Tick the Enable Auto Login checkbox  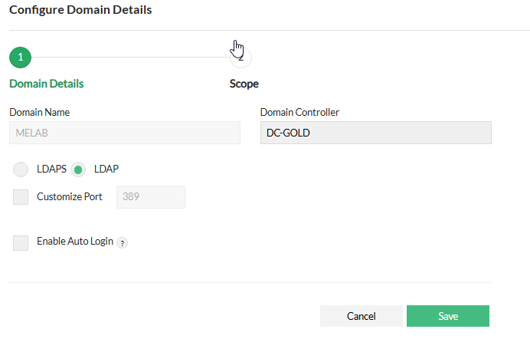tap(21, 242)
